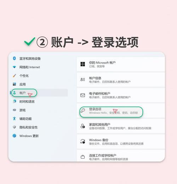Screen dimensions: 177x184
Task: Open the 帐户信息 settings entry
Action: (x=121, y=80)
